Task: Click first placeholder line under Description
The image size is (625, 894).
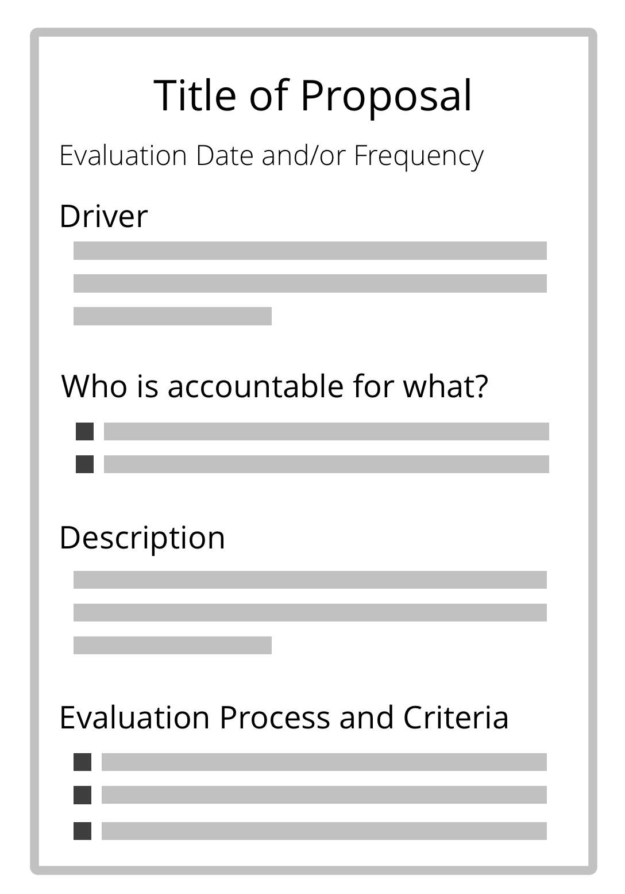Action: [x=310, y=580]
